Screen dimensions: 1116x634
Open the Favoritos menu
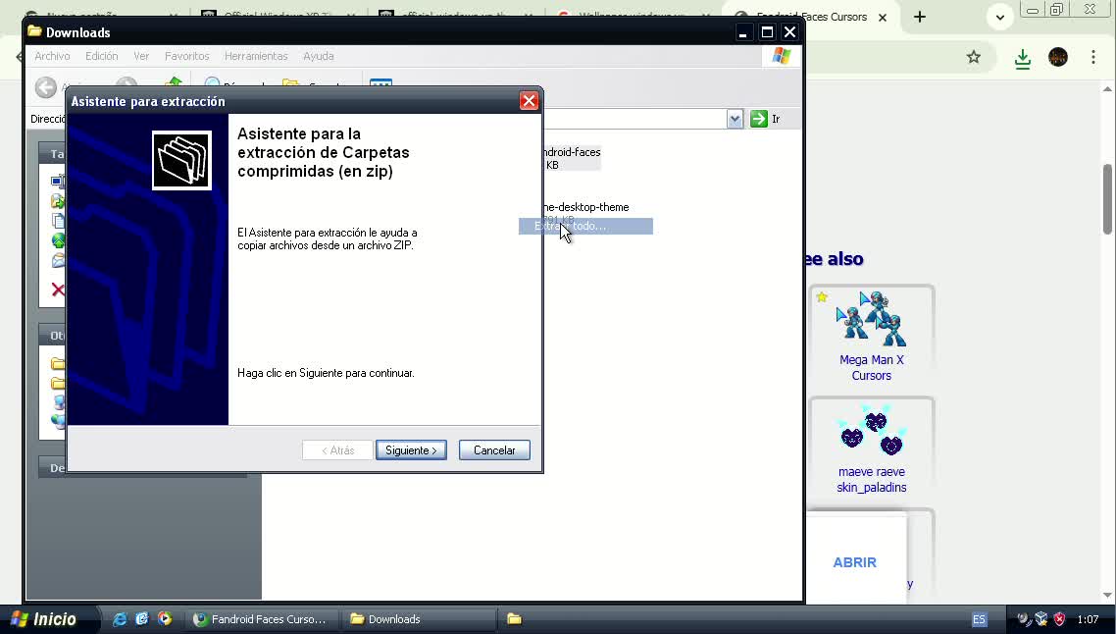point(186,56)
